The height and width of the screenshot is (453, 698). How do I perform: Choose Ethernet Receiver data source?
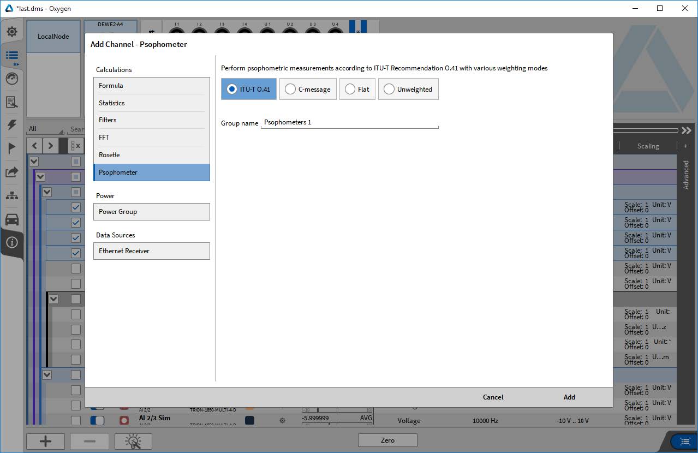click(x=152, y=251)
